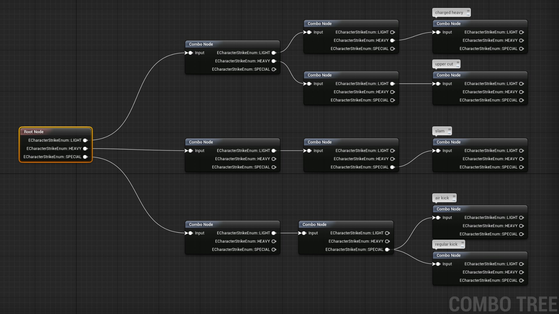Click the HEAVY pin on regular kick Combo Node
Screen dimensions: 559x314
(x=521, y=272)
